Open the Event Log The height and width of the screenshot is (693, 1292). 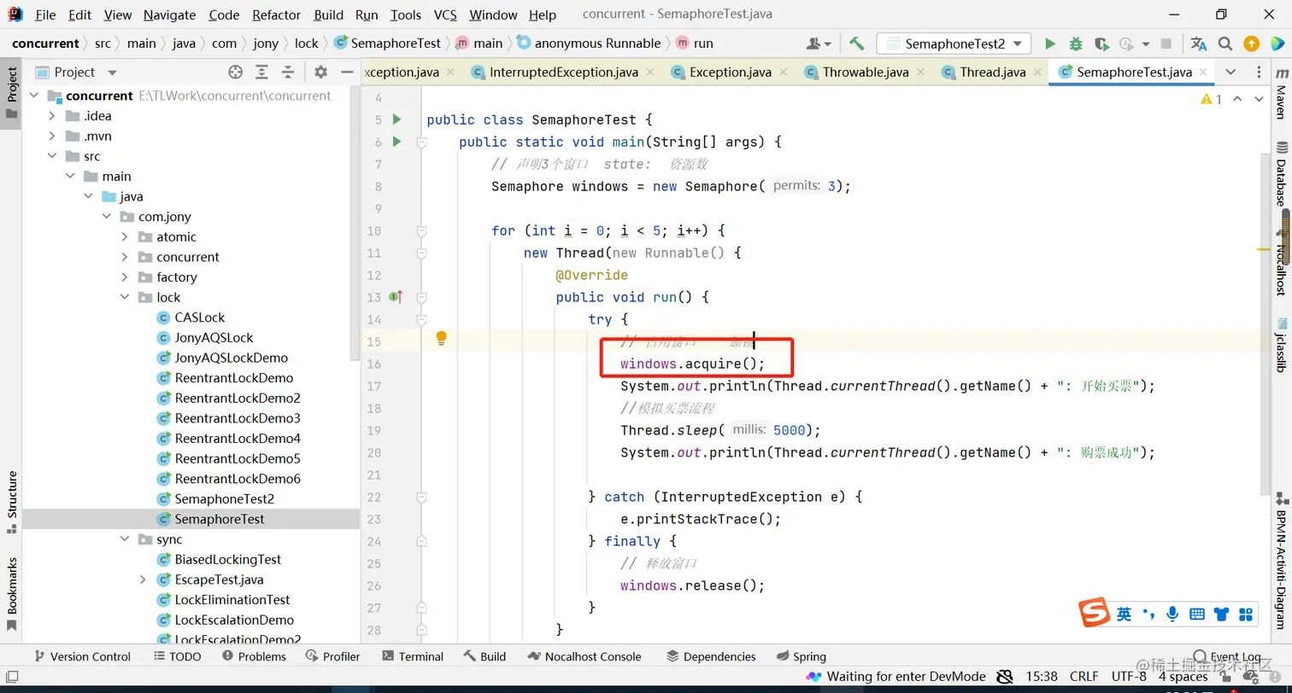click(x=1227, y=656)
